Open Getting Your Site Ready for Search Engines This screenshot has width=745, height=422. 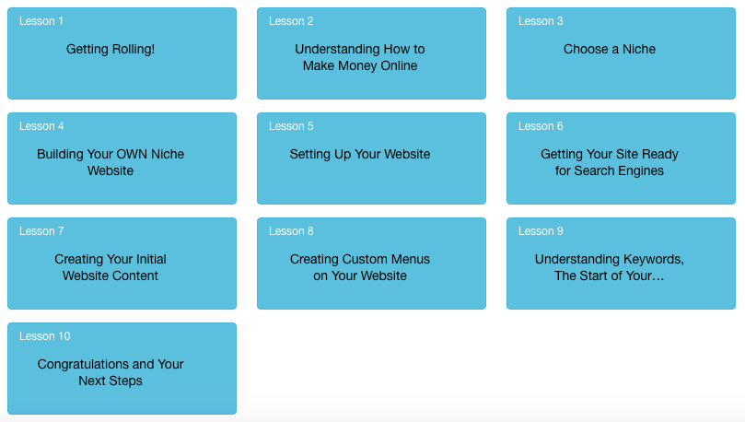click(x=621, y=158)
